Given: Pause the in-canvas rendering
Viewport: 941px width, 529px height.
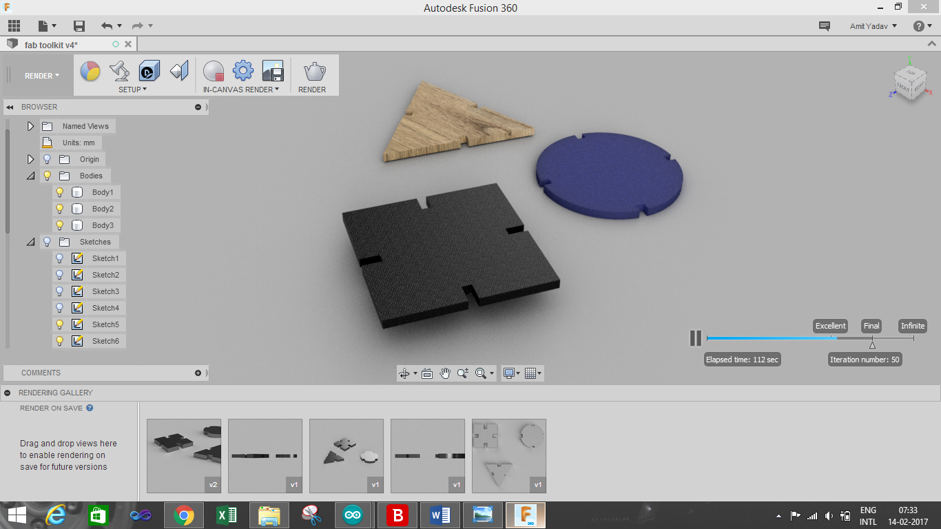Looking at the screenshot, I should tap(696, 338).
